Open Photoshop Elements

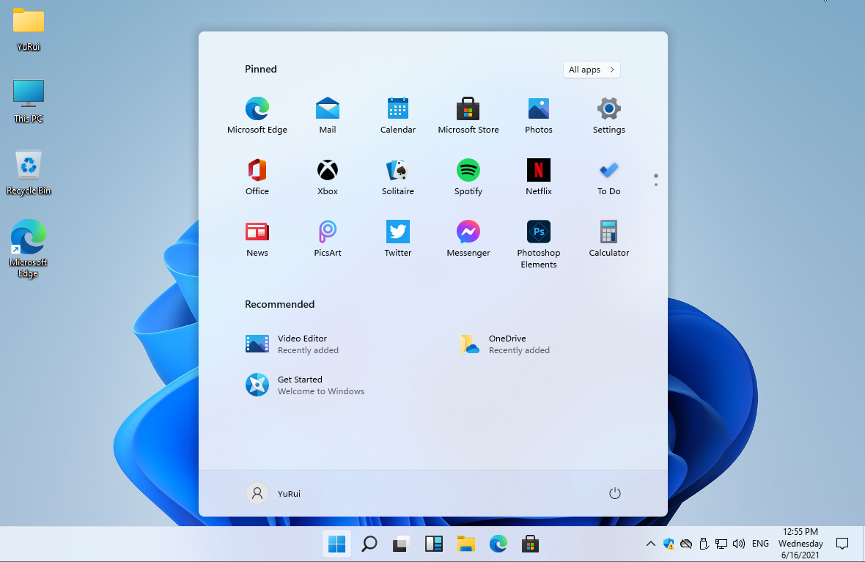[538, 244]
